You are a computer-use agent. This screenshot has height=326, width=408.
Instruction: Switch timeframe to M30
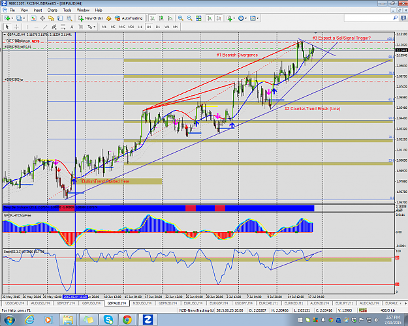(x=131, y=27)
